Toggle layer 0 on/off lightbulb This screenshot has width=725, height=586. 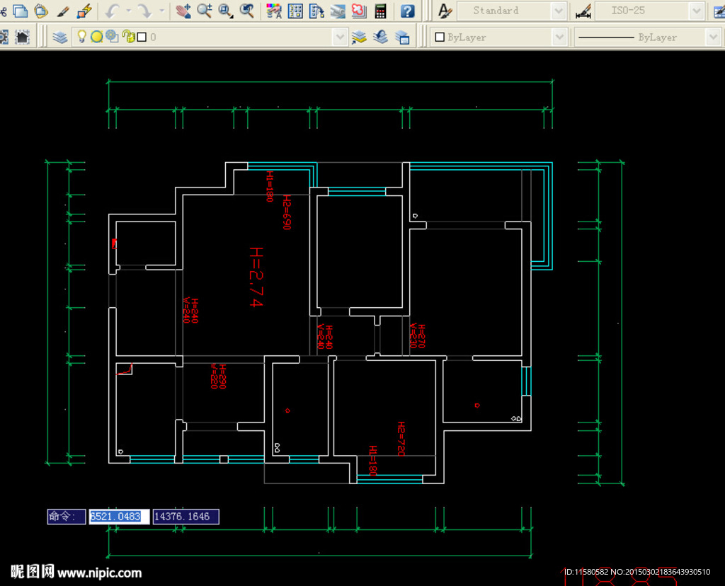81,37
